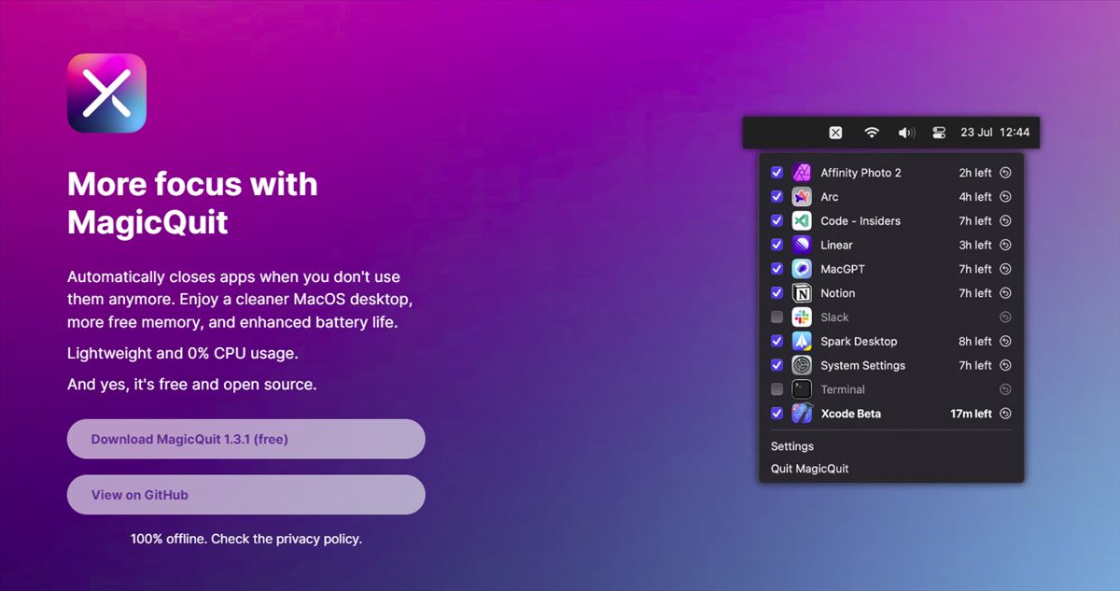Image resolution: width=1120 pixels, height=591 pixels.
Task: Uncheck the Linear checkbox
Action: (x=777, y=245)
